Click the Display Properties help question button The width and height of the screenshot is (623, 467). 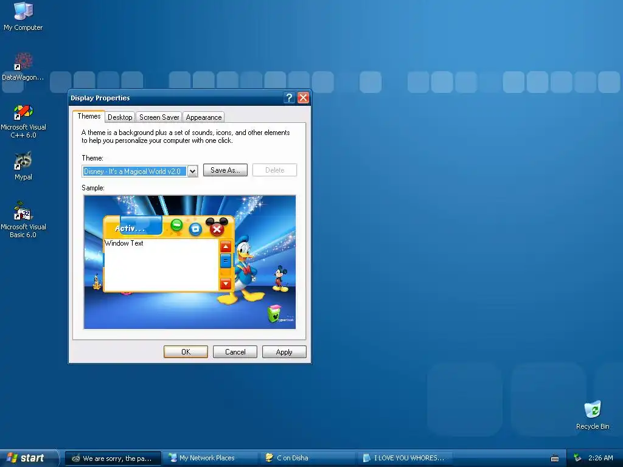pos(289,98)
